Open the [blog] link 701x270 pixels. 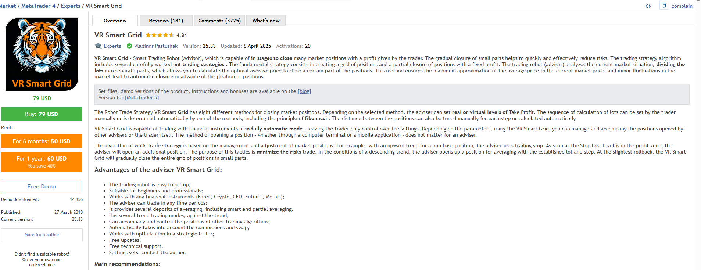304,91
